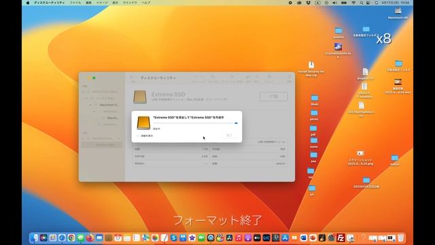
Task: Open the Trash in the Dock
Action: 400,238
